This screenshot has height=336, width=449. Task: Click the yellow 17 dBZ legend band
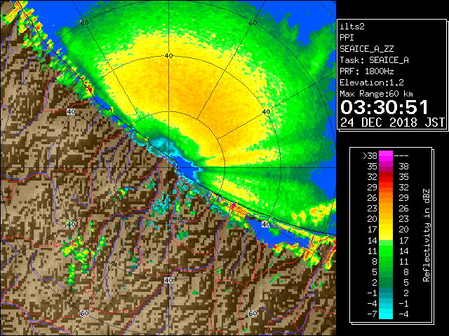coord(386,230)
